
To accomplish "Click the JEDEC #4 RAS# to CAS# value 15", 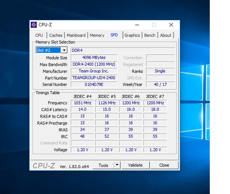I will coord(82,116).
